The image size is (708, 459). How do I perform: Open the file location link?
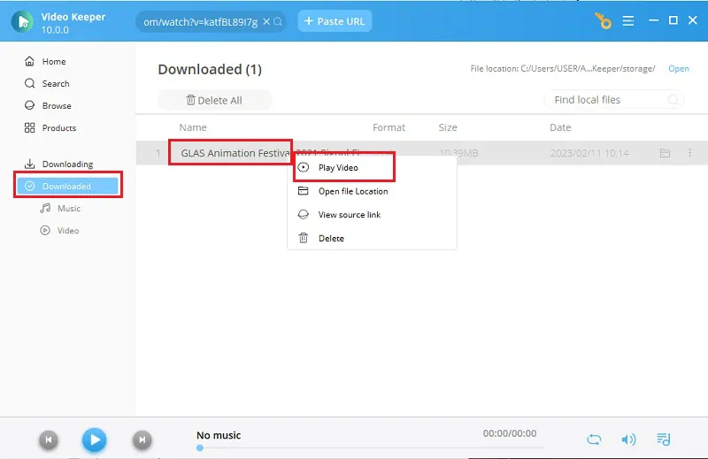(x=678, y=69)
